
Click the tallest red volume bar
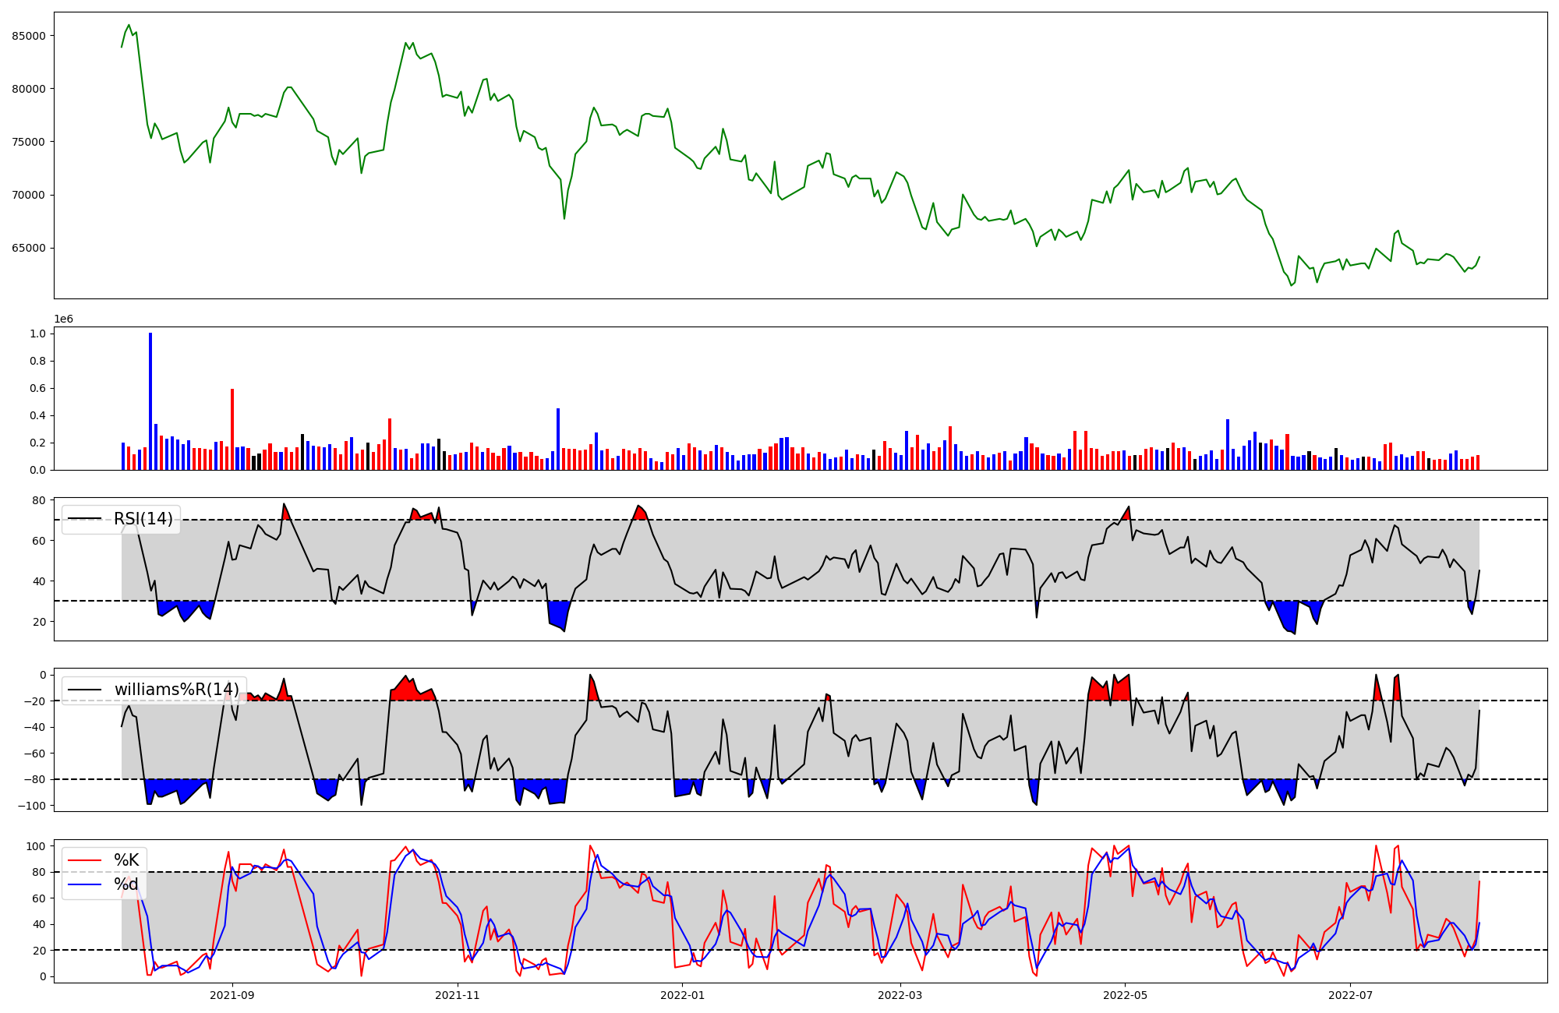[x=232, y=429]
